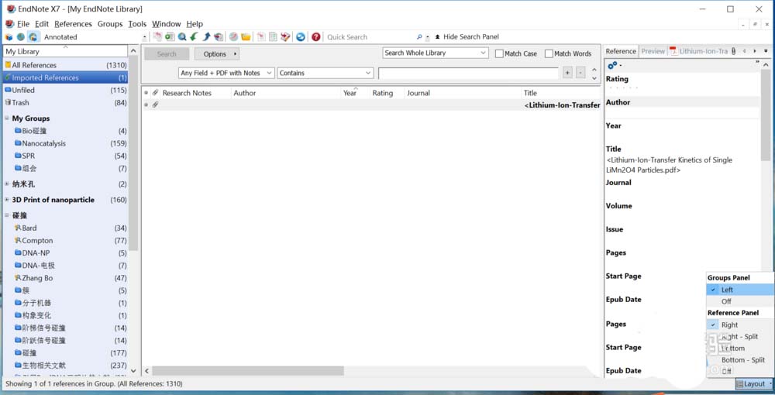Open the Options button menu
Image resolution: width=775 pixels, height=395 pixels.
click(216, 53)
